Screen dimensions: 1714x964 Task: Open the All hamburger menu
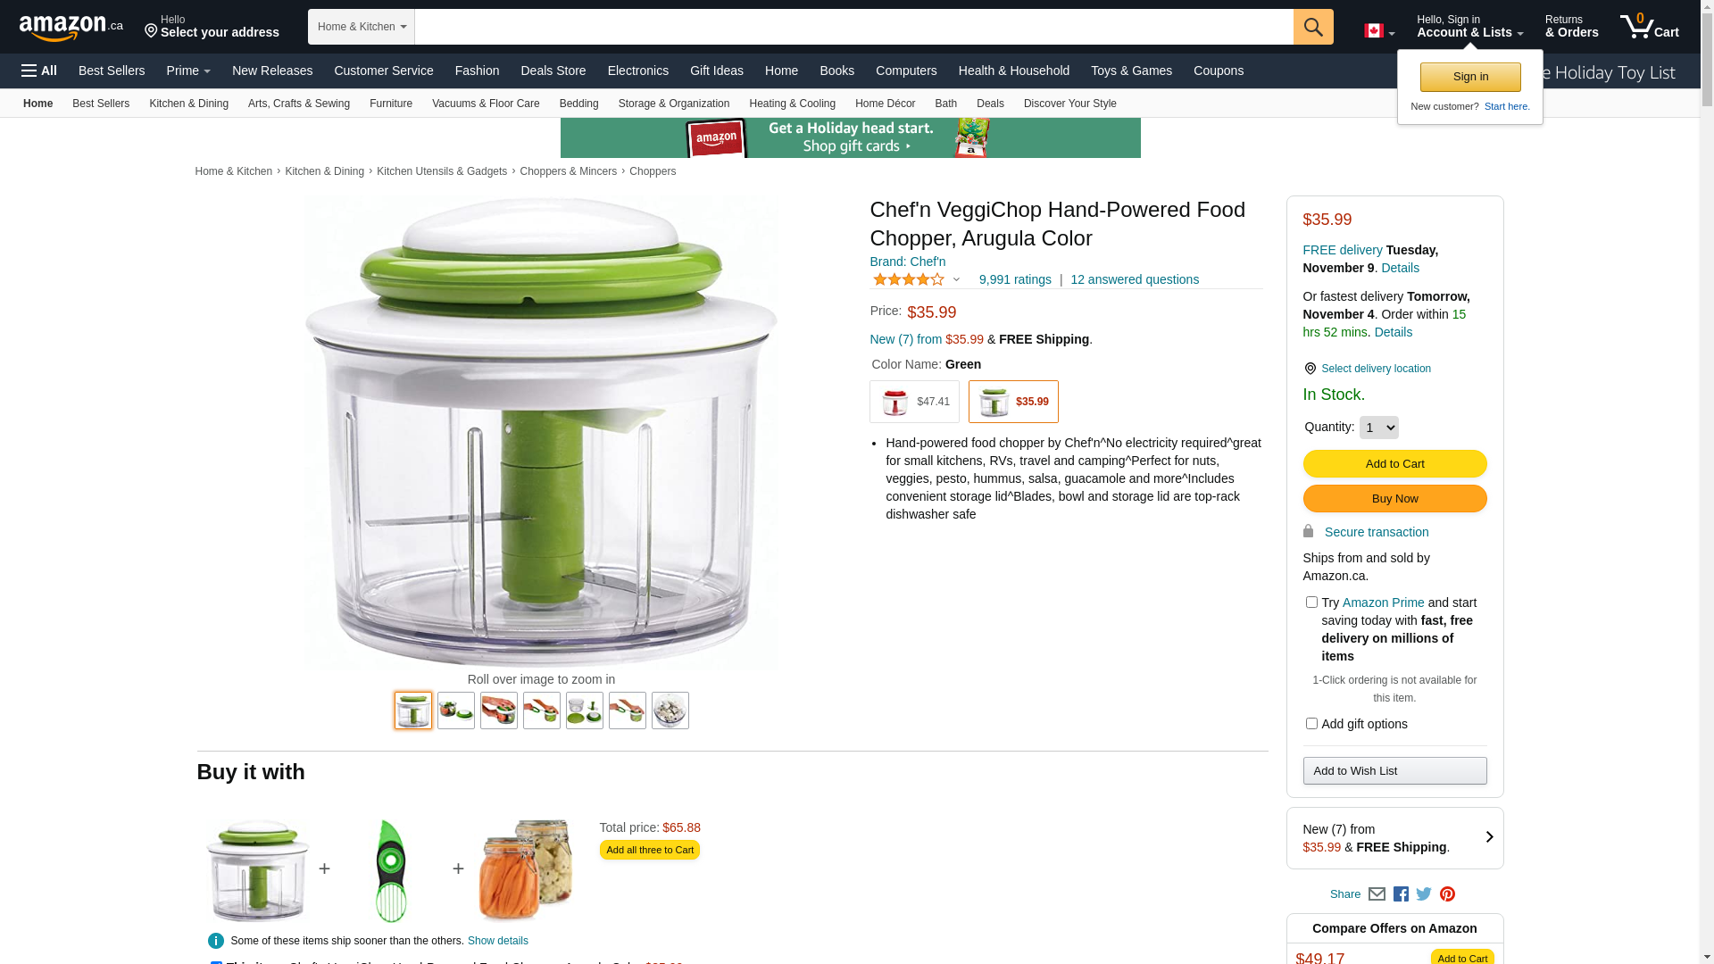[x=39, y=71]
